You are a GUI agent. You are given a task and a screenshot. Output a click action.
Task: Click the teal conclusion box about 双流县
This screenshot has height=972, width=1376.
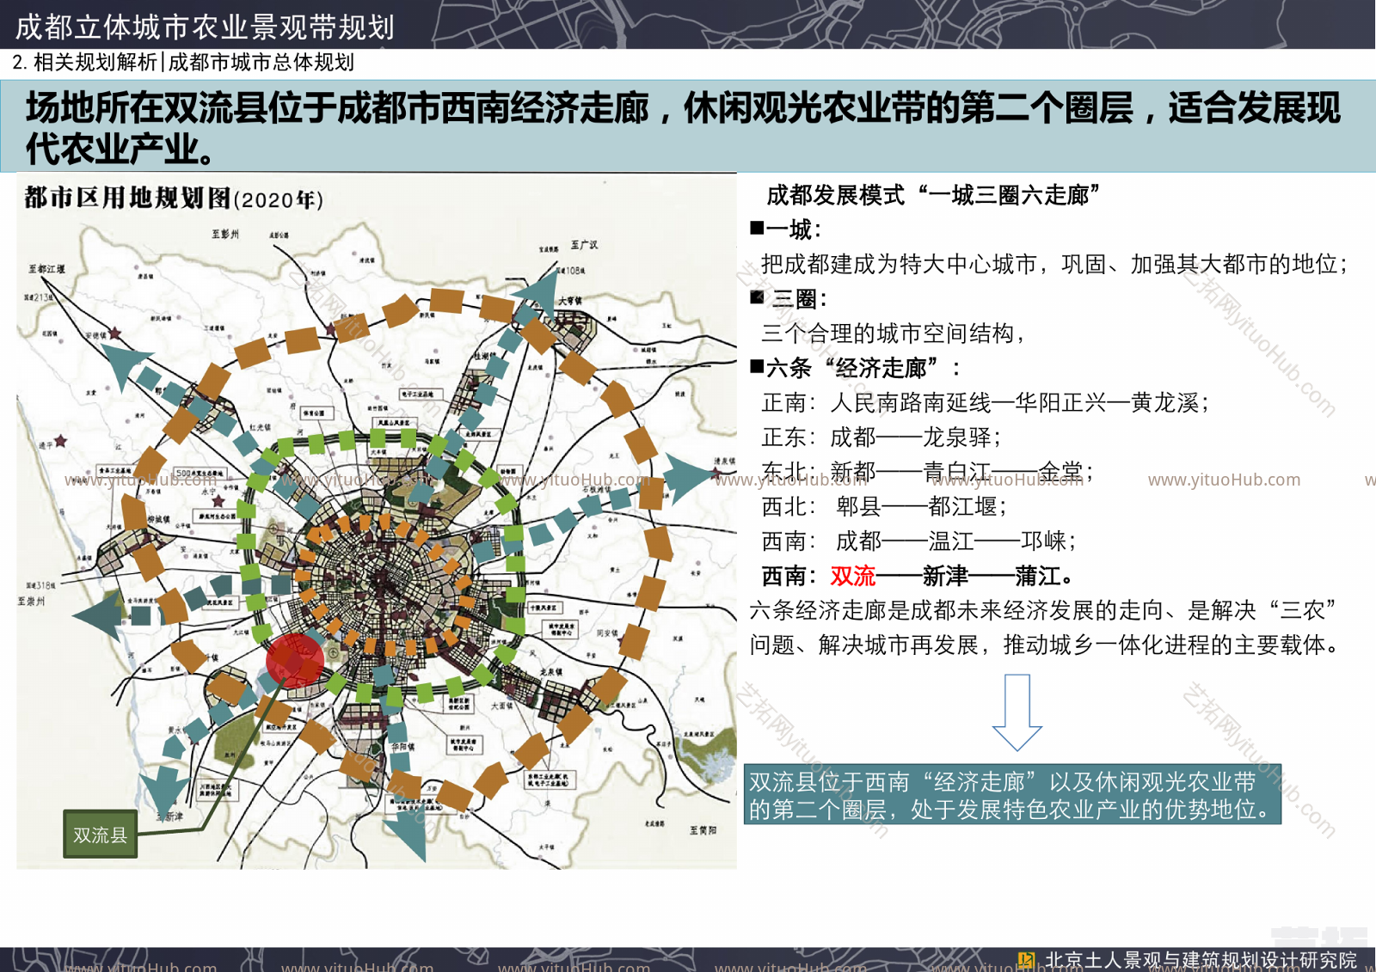1012,795
